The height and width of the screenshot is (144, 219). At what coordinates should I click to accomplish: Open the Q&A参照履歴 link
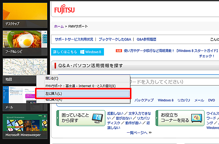146,39
